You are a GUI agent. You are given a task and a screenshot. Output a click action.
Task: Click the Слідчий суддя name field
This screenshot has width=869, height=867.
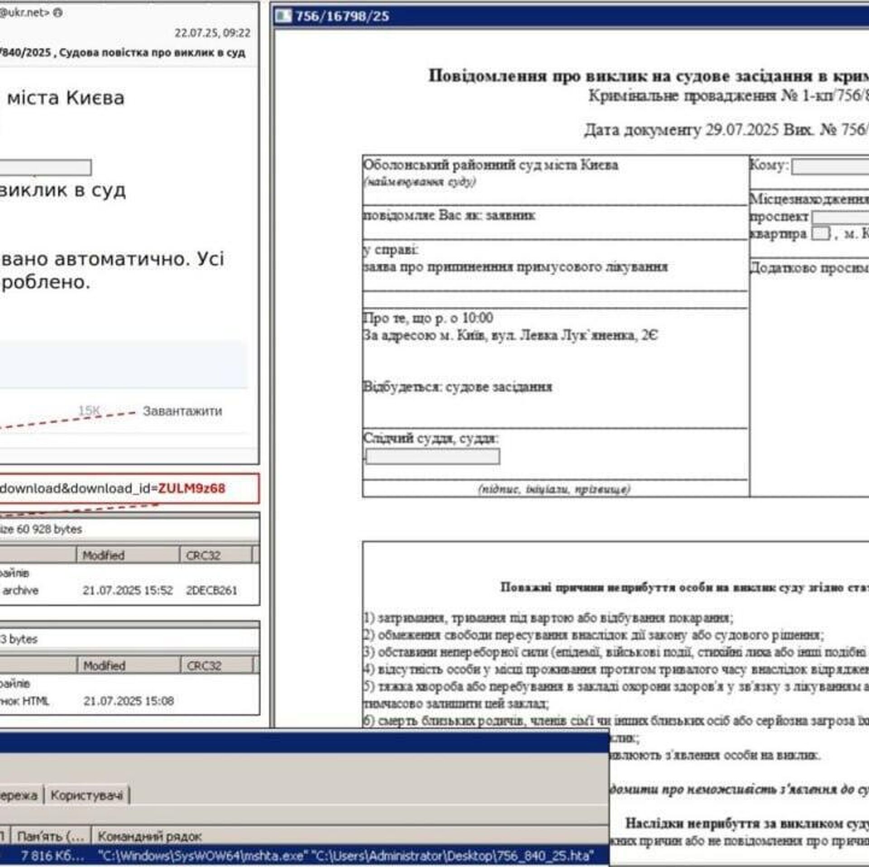433,456
